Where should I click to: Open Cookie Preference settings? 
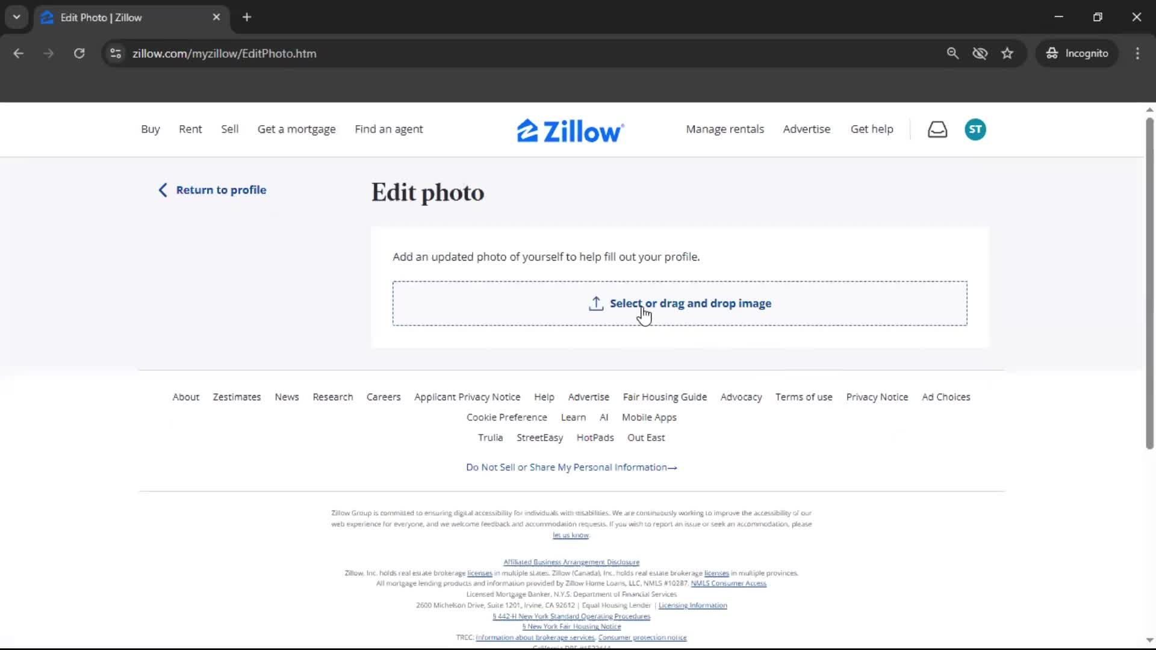[x=506, y=416]
